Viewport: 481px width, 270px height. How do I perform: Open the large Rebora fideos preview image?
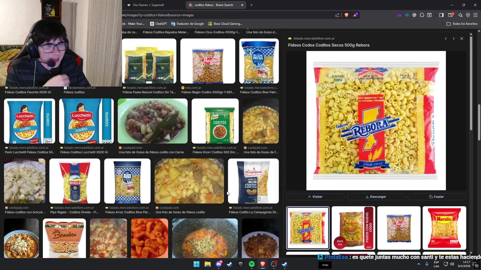click(x=376, y=121)
